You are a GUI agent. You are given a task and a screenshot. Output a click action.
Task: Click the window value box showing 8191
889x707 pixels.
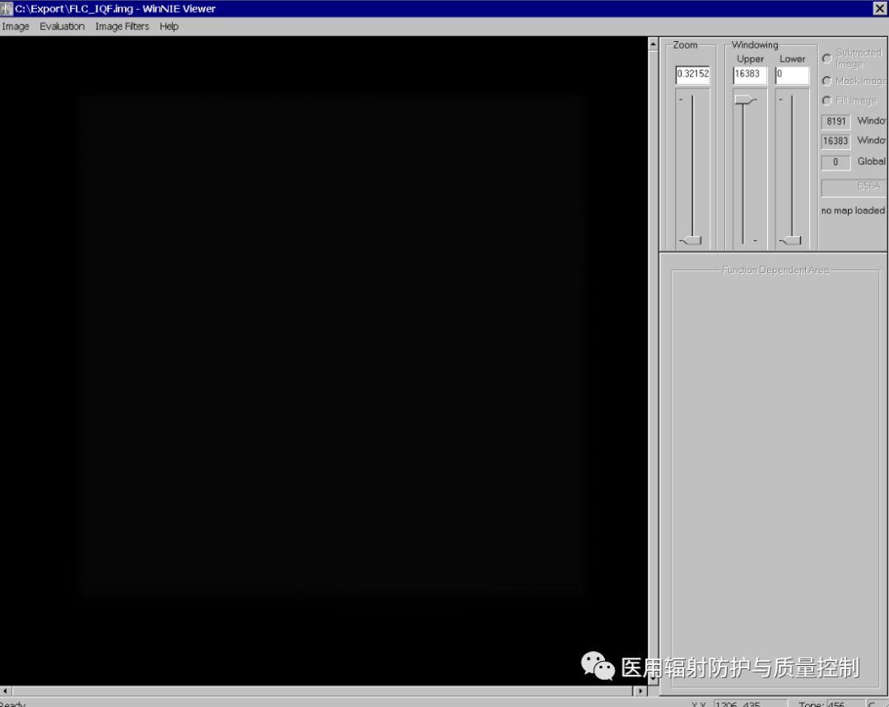coord(835,121)
